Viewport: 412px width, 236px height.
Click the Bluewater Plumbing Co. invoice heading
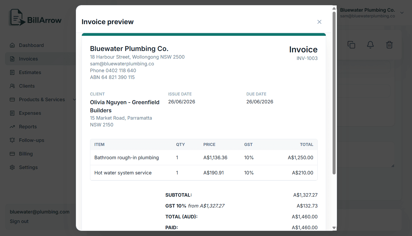coord(129,49)
